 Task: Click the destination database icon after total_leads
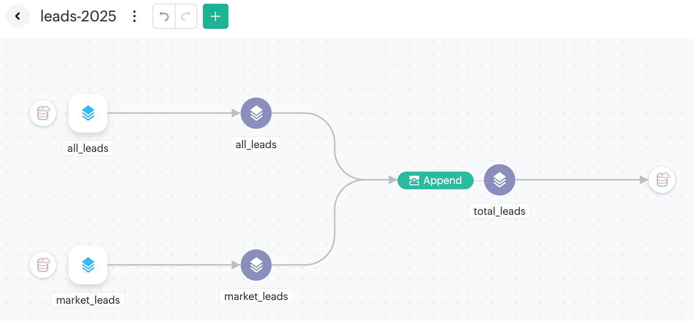click(x=662, y=180)
